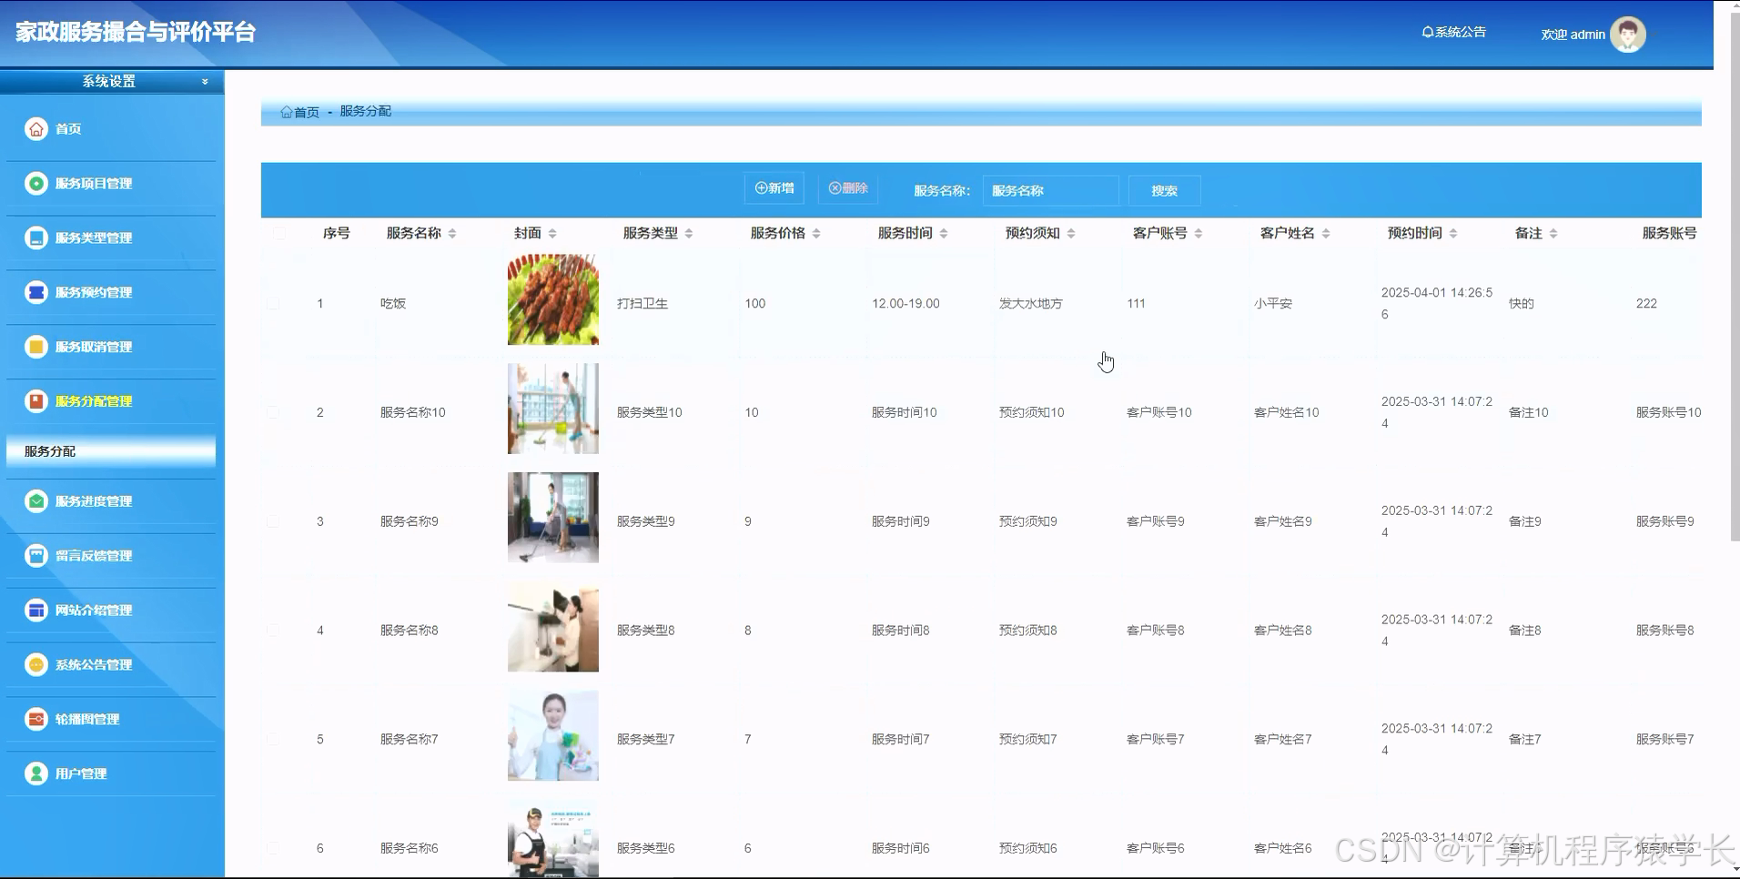Viewport: 1740px width, 879px height.
Task: Select the 服务分配 submenu item
Action: (111, 451)
